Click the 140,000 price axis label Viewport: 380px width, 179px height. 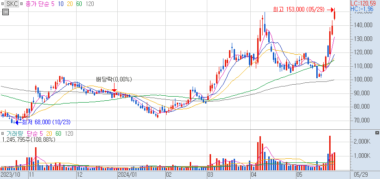363,25
